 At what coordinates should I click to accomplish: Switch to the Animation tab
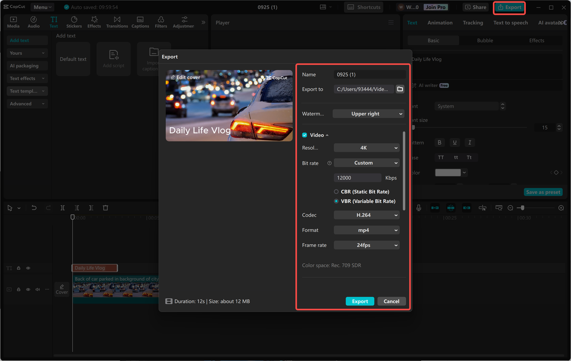[440, 22]
